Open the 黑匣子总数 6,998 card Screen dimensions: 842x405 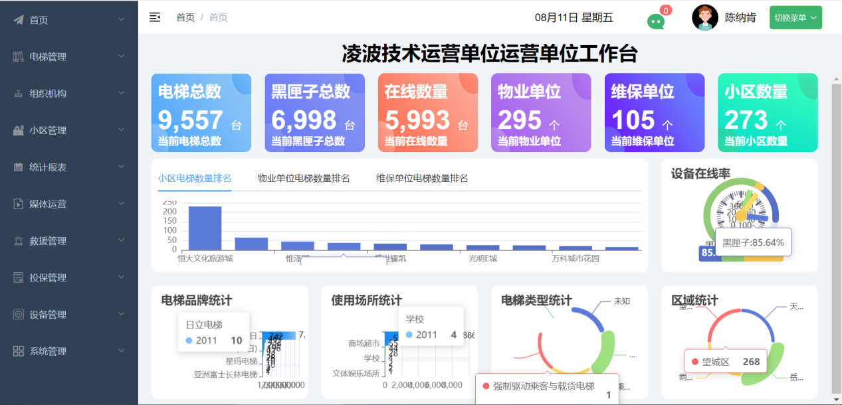(x=314, y=113)
